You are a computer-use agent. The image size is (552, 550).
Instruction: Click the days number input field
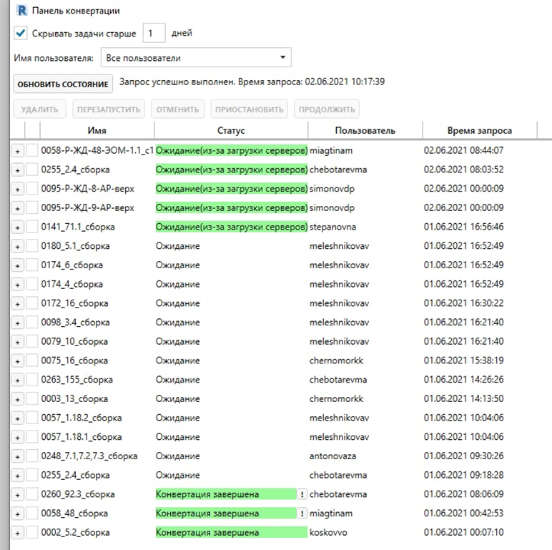point(154,34)
